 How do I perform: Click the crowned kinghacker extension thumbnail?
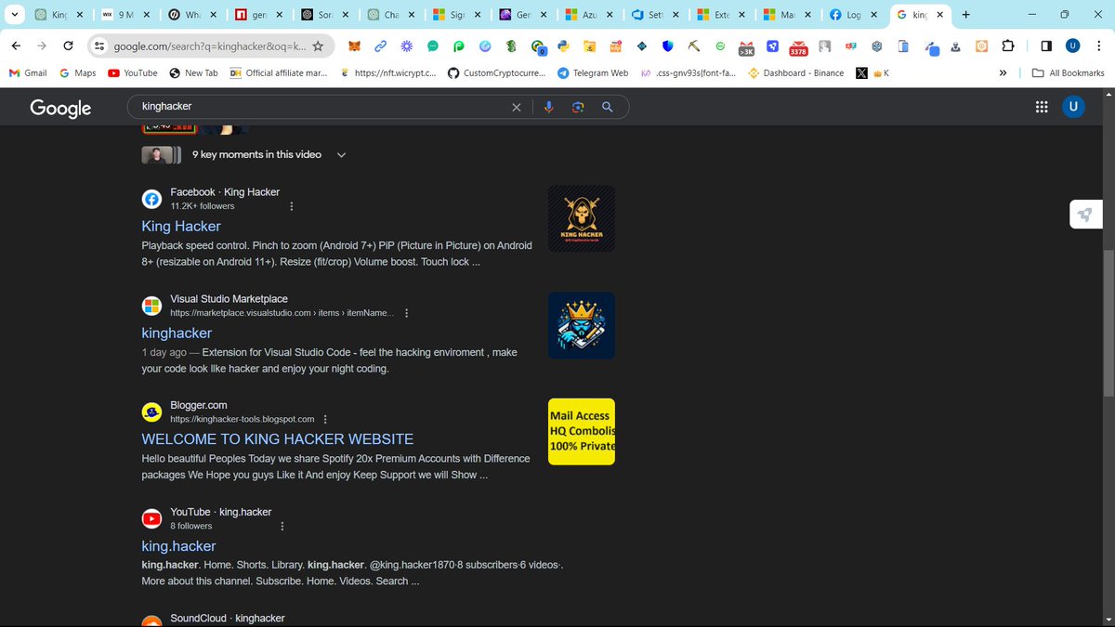pos(582,325)
